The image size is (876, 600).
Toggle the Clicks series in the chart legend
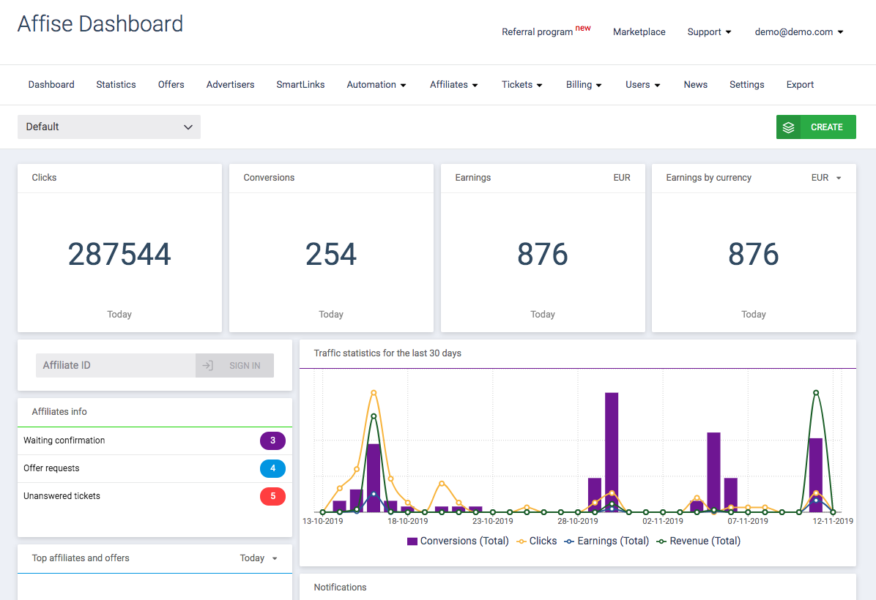(537, 541)
